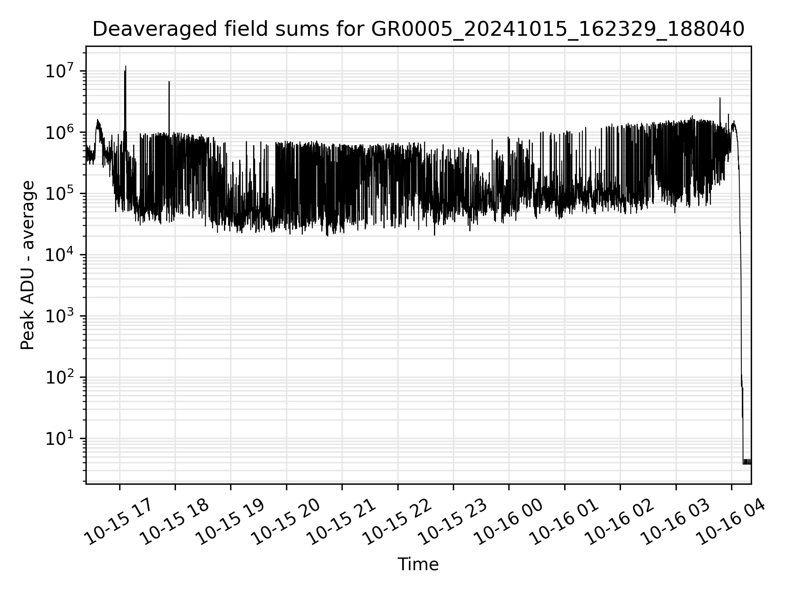Click the second tall spike peak just before 10-15 18
The width and height of the screenshot is (789, 592).
point(169,82)
